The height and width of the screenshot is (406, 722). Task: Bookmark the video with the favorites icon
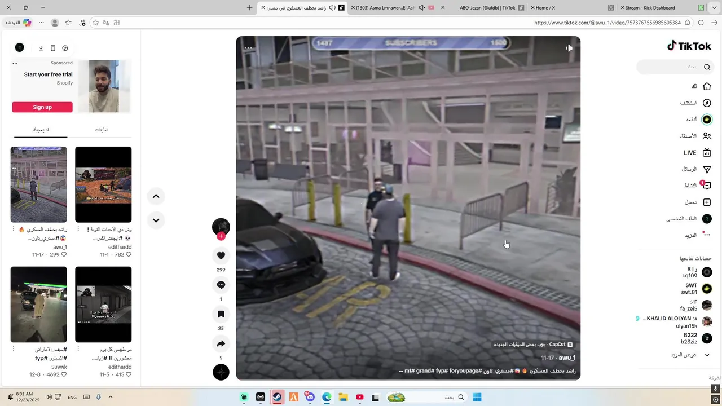[221, 314]
